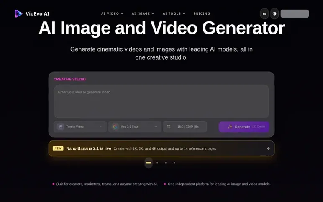Screen dimensions: 323x202
Task: Click the sparkle icon on the Generate button
Action: (x=230, y=127)
